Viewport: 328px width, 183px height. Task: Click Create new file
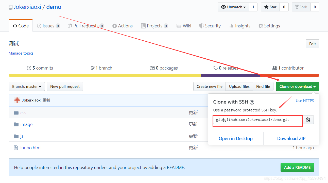coord(210,87)
